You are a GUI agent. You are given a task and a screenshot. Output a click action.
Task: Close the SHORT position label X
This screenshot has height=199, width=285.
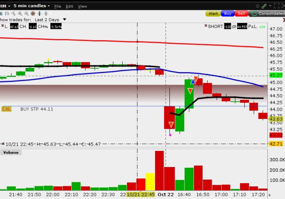pos(206,26)
